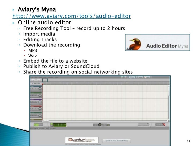Click the green tempo display showing 120
This screenshot has height=146, width=195.
point(60,125)
